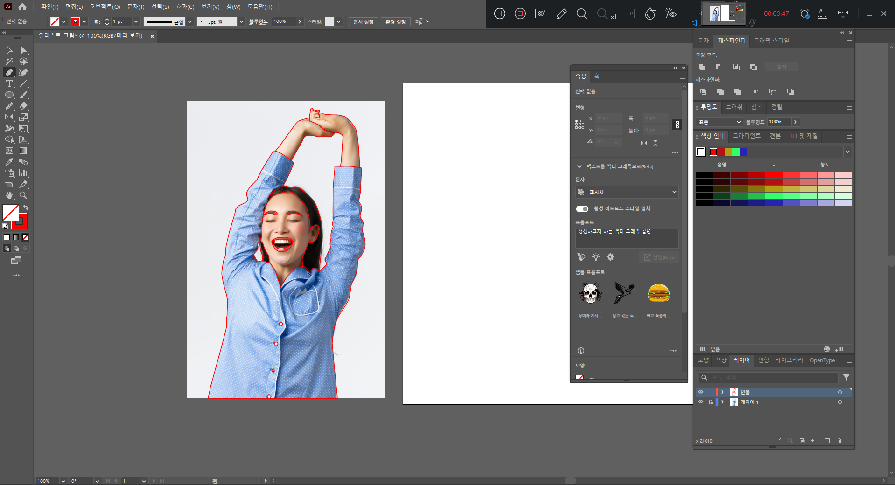Select the Type tool in toolbar
The image size is (895, 485).
(x=9, y=84)
